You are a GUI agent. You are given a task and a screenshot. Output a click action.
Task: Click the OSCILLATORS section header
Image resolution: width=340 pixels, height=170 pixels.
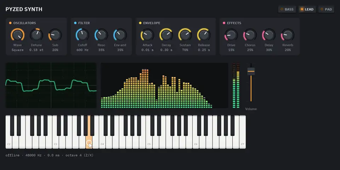click(24, 23)
